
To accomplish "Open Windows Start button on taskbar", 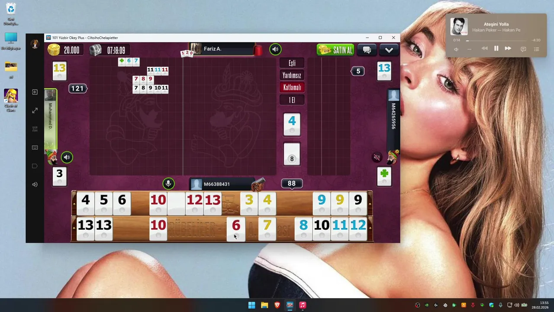I will (x=251, y=305).
